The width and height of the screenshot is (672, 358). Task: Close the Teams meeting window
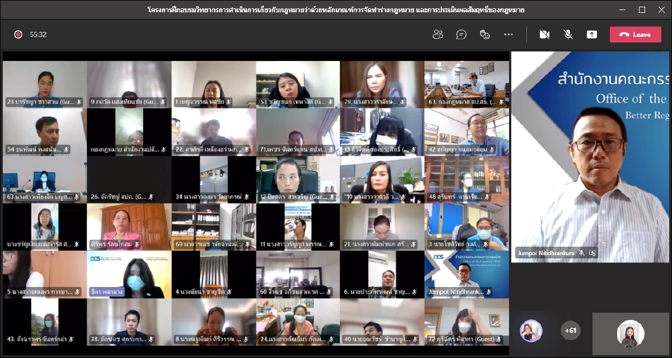[x=661, y=10]
